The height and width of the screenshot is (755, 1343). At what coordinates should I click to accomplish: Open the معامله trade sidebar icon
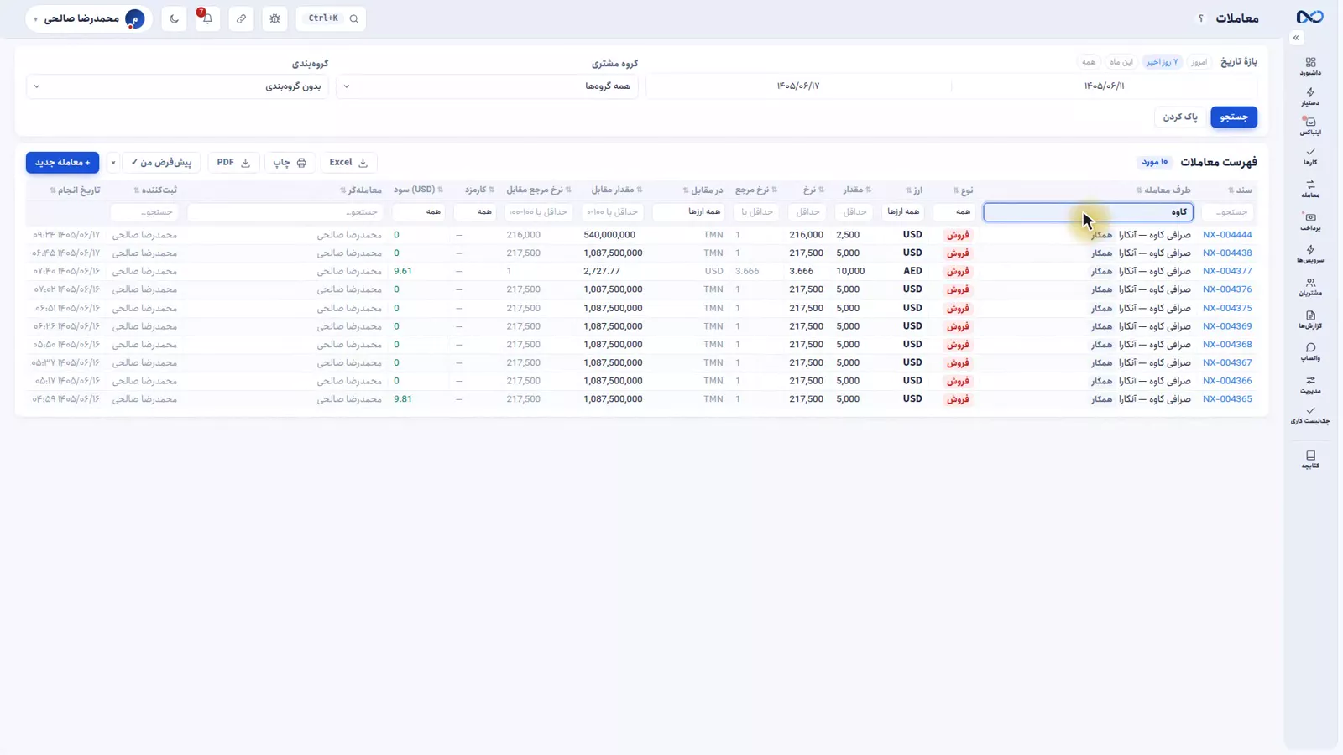(1310, 189)
